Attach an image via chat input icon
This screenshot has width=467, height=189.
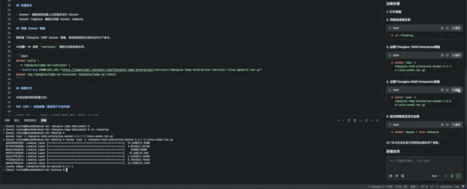point(403,176)
